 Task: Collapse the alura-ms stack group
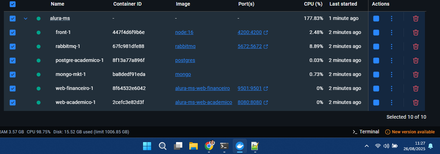[25, 19]
